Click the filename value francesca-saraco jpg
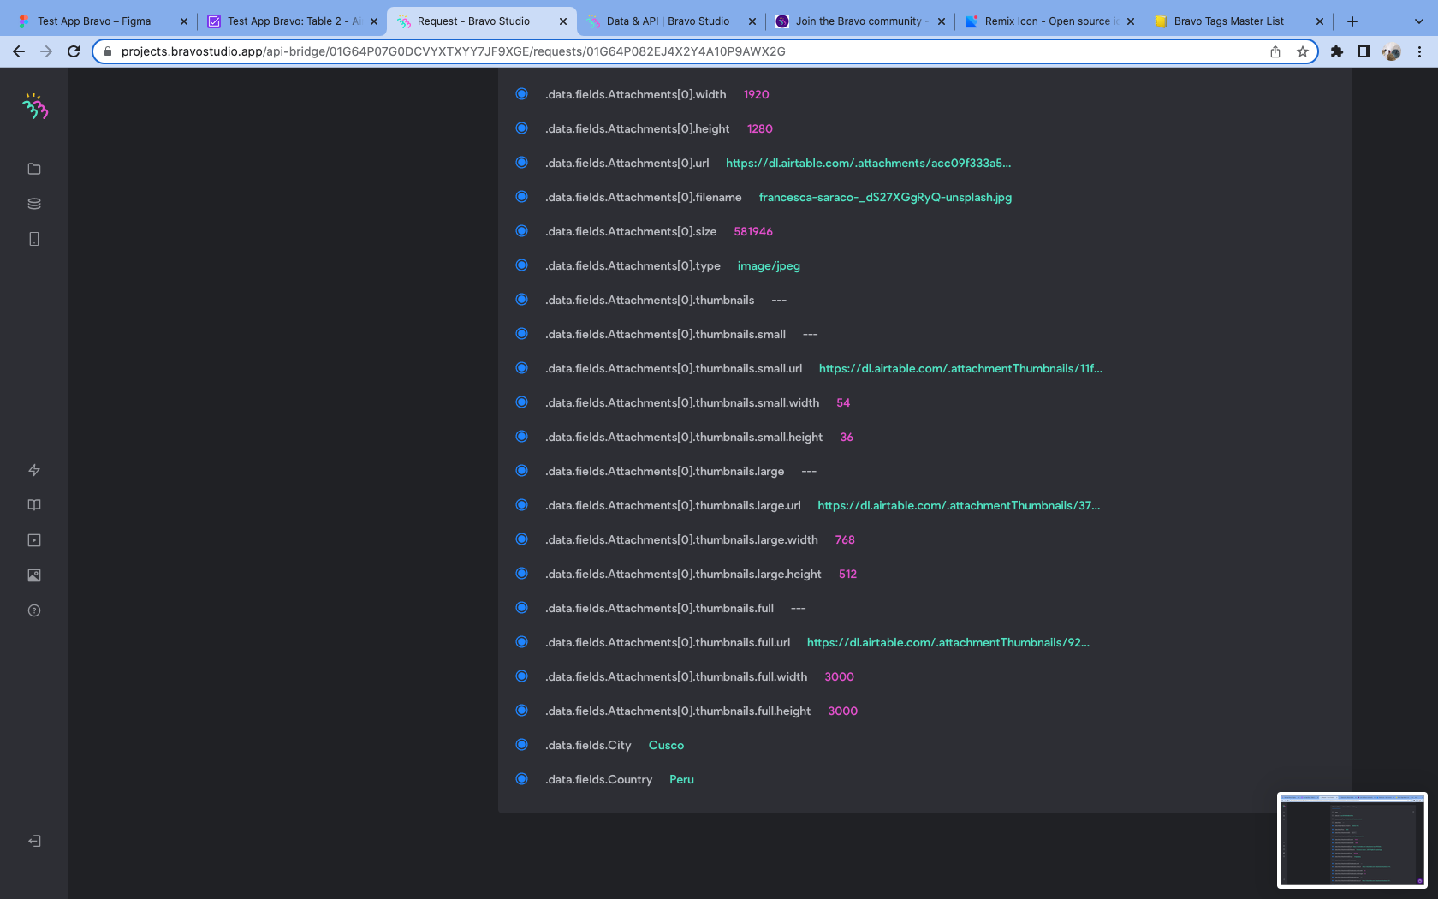This screenshot has width=1438, height=899. (885, 197)
